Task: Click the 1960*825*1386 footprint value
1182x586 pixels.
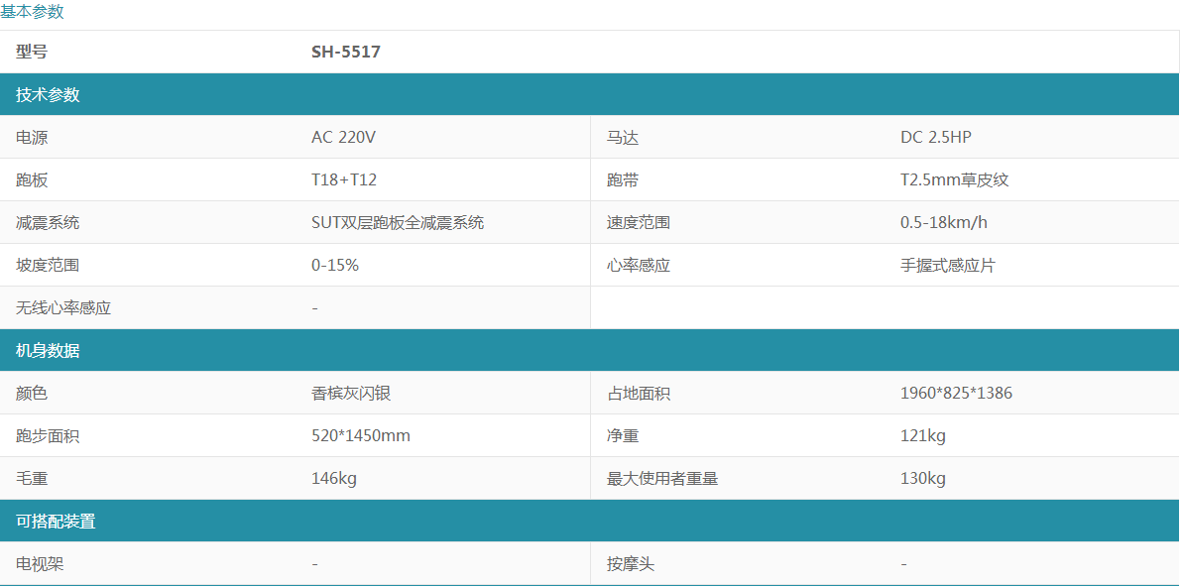Action: pyautogui.click(x=956, y=394)
